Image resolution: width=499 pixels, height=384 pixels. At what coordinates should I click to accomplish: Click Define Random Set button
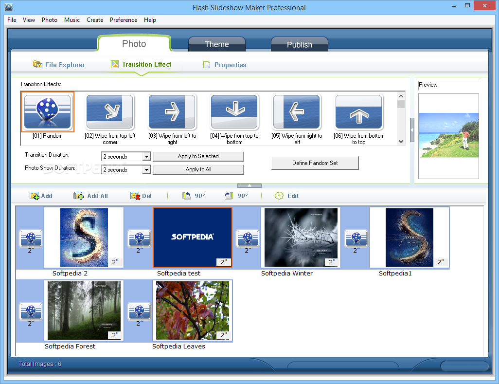[x=315, y=163]
